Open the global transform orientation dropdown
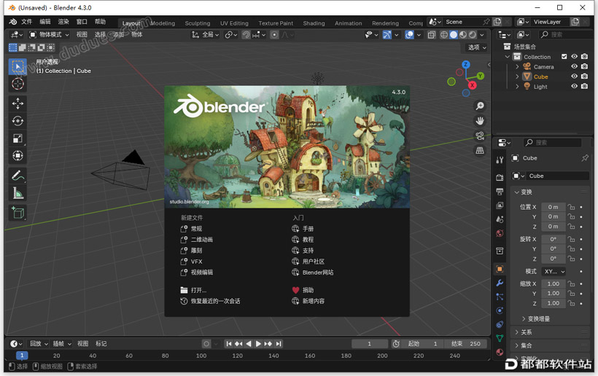Image resolution: width=598 pixels, height=376 pixels. point(205,35)
